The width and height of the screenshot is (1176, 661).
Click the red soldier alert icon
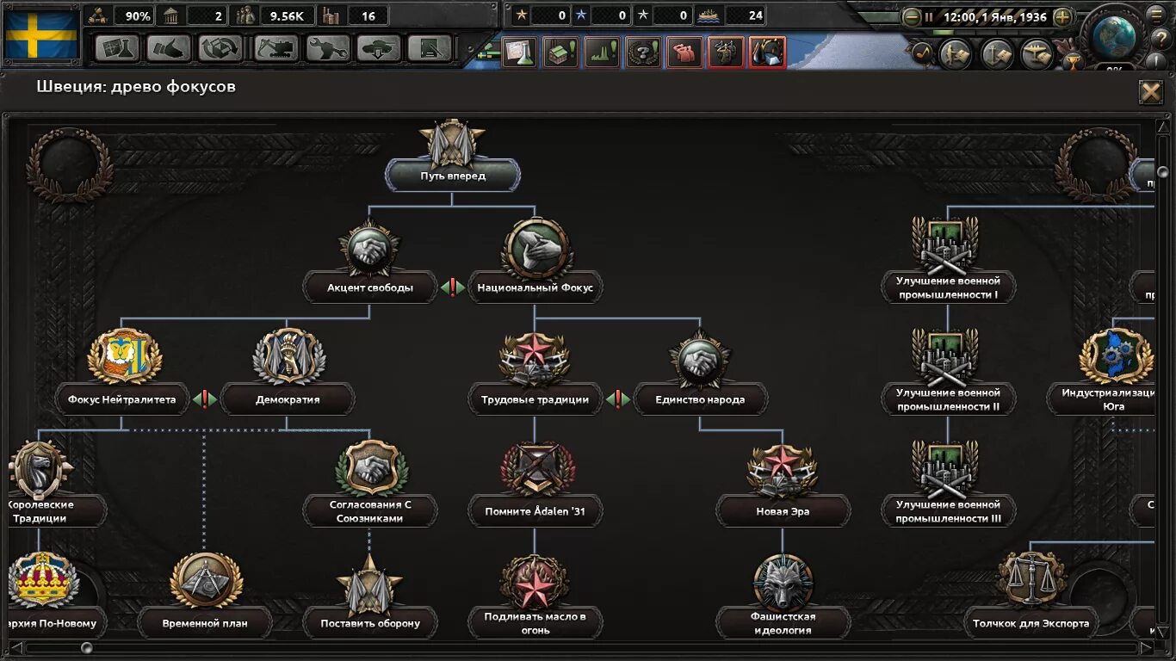[726, 53]
